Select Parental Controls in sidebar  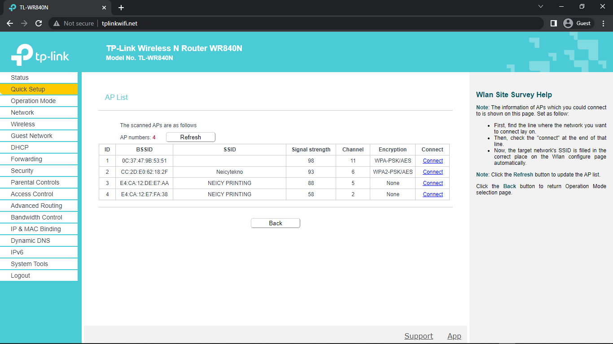click(x=39, y=182)
